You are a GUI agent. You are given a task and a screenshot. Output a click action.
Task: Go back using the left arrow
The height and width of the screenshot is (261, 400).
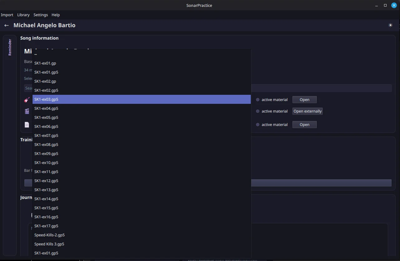point(6,25)
